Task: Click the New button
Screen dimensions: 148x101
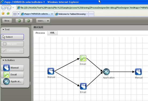Action: click(7, 21)
